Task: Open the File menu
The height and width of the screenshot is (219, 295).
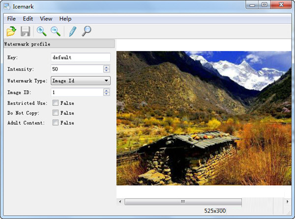Action: coord(11,19)
